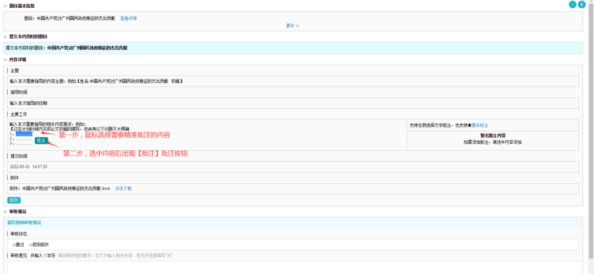Toggle the 审核情况 section triangle

5,212
